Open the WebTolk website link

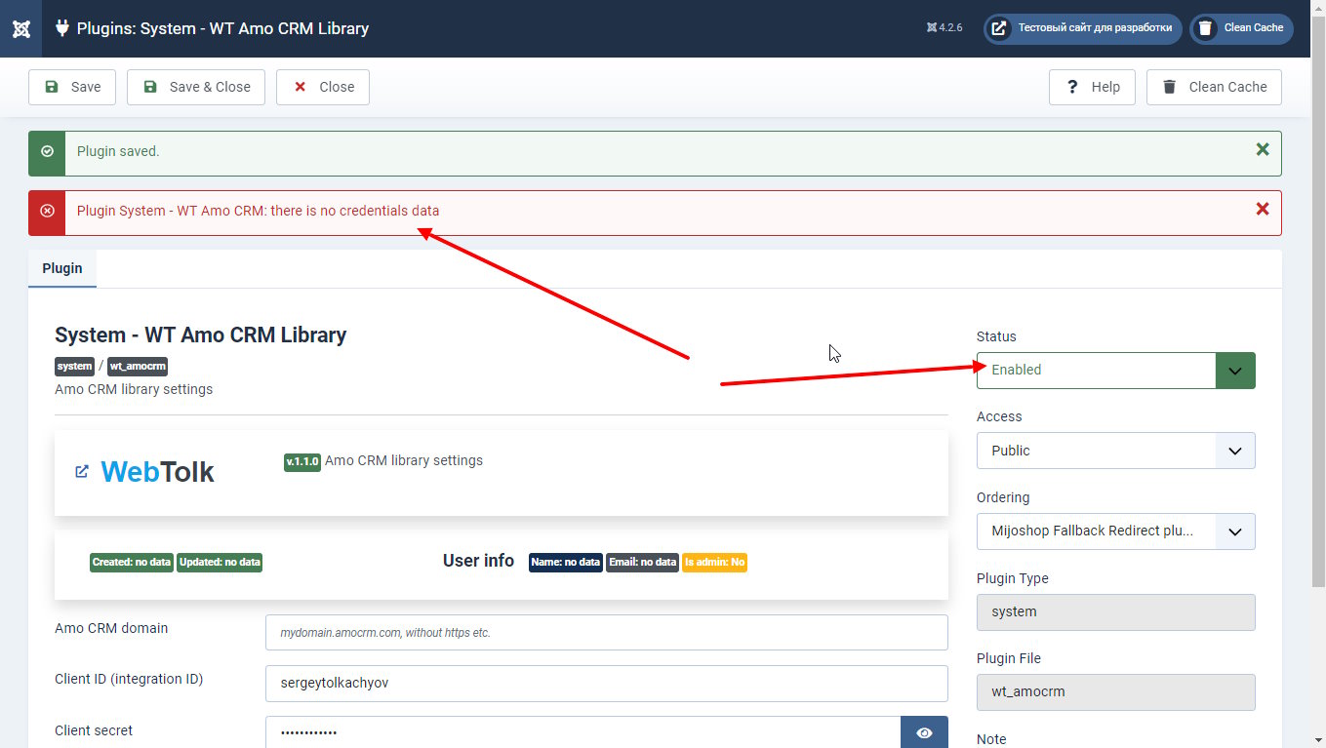coord(156,471)
